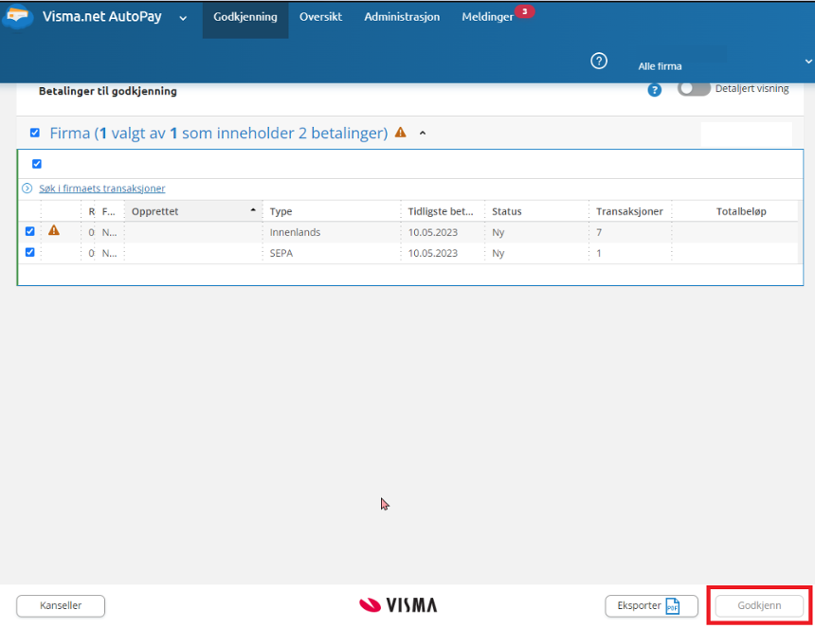The image size is (815, 629).
Task: Uncheck the Innenlands payment row checkbox
Action: [x=29, y=231]
